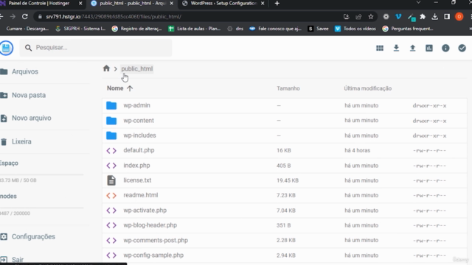Sort files by Nome column header
Screen dimensions: 472x265
point(115,88)
